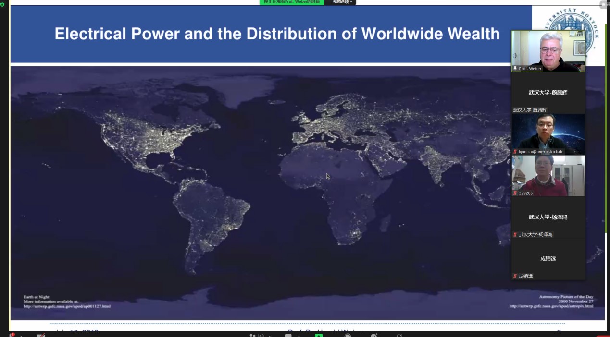Viewport: 610px width, 337px height.
Task: Toggle the muted microphone in bottom toolbar
Action: tap(12, 335)
